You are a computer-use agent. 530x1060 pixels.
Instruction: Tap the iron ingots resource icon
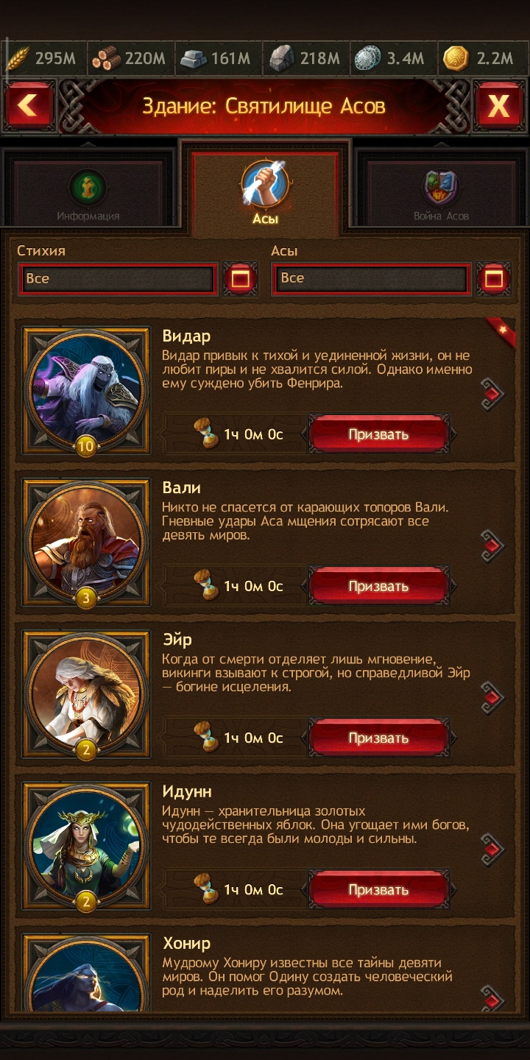click(194, 58)
